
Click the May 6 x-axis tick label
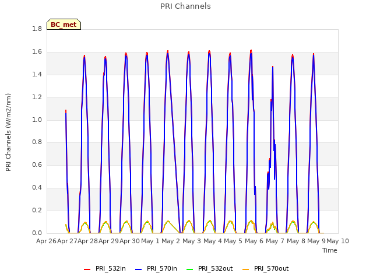(254, 241)
